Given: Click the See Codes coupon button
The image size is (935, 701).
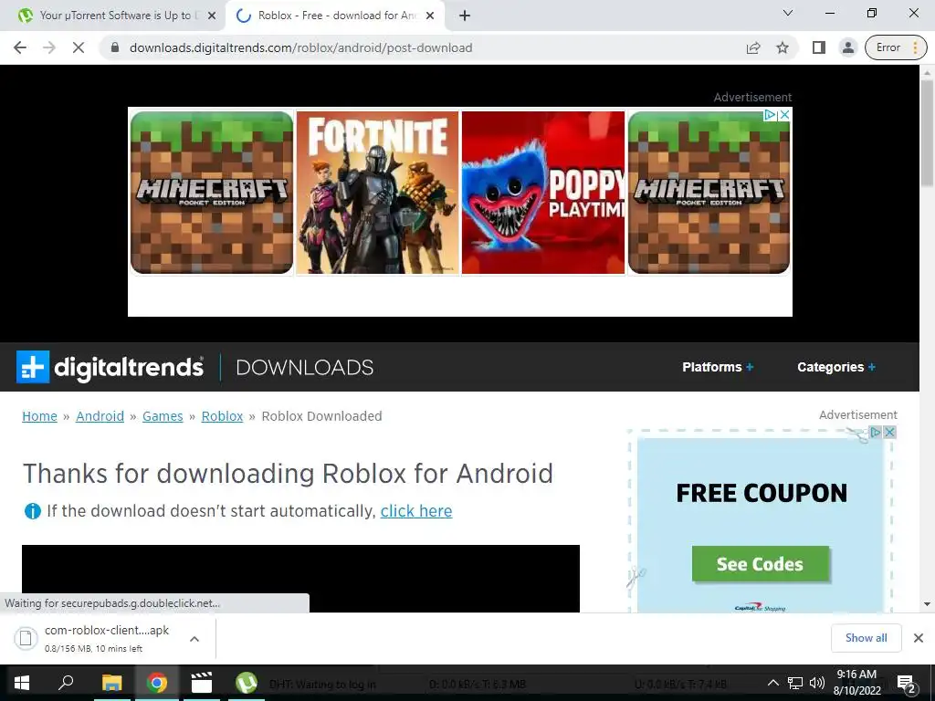Looking at the screenshot, I should click(x=761, y=564).
